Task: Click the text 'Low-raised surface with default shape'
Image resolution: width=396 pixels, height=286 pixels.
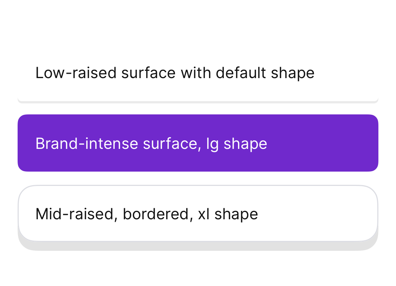Action: pos(175,73)
